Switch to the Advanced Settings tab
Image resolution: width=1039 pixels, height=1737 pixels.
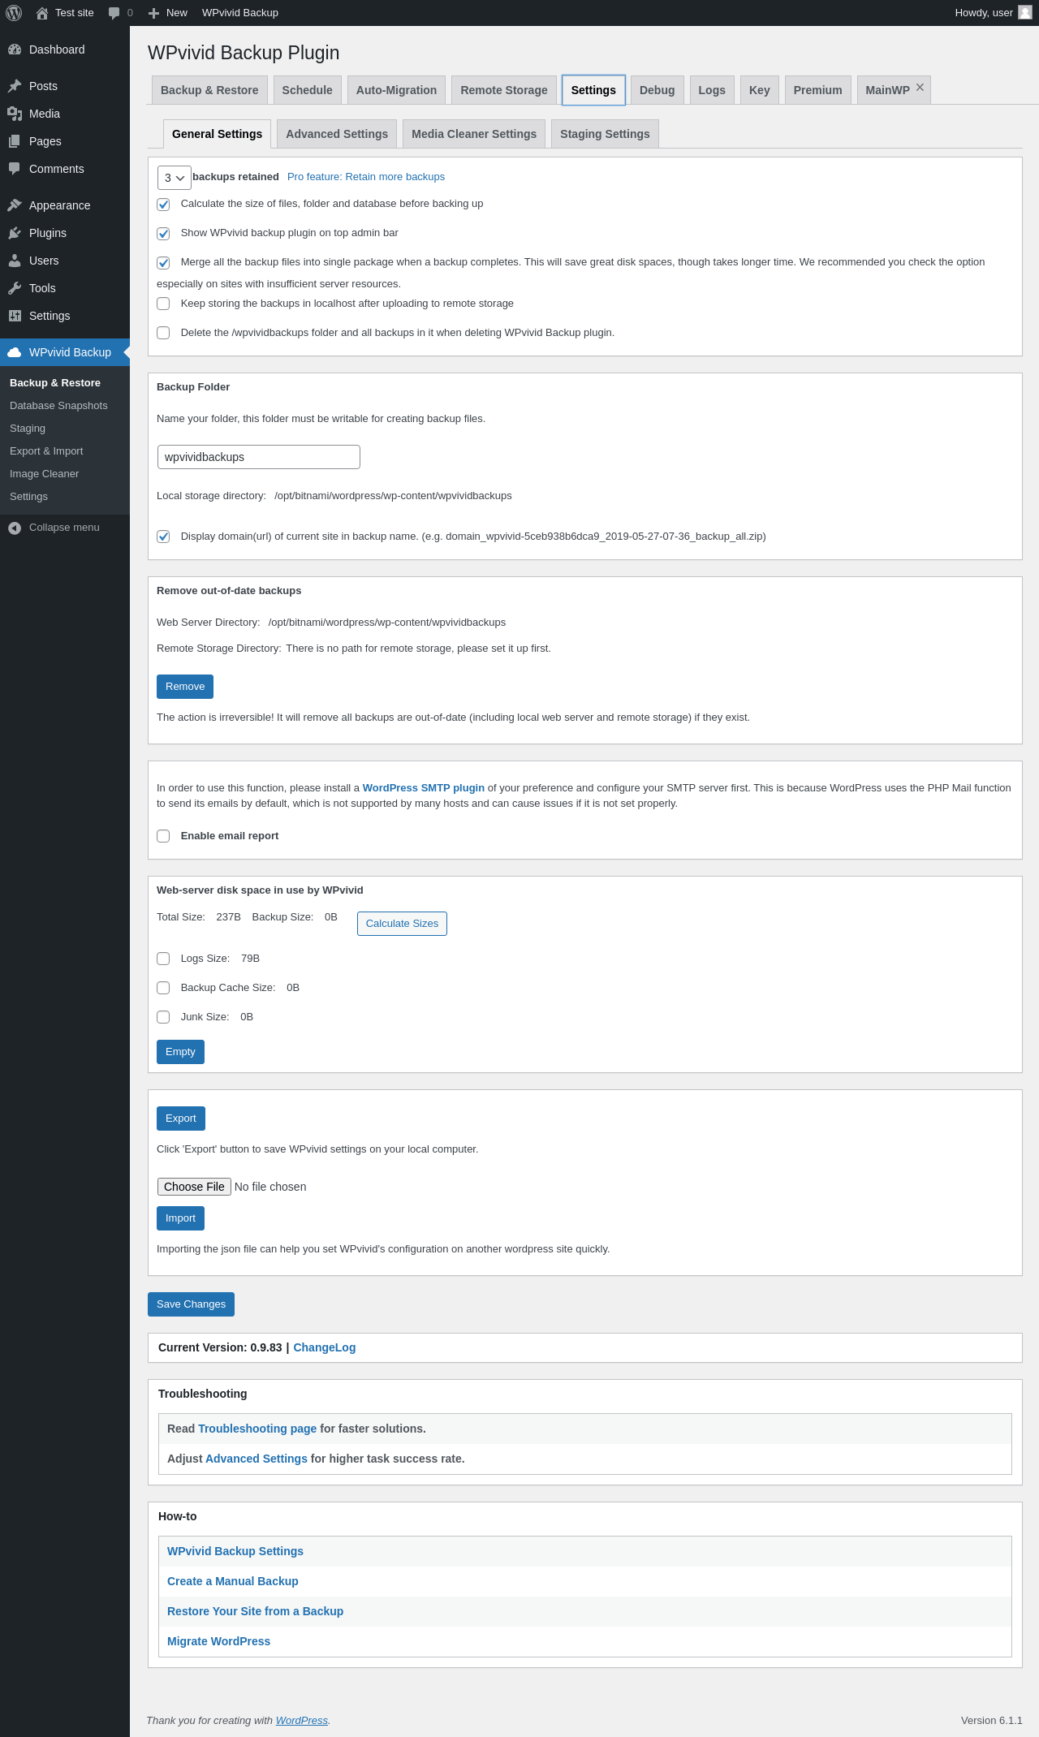pos(337,134)
